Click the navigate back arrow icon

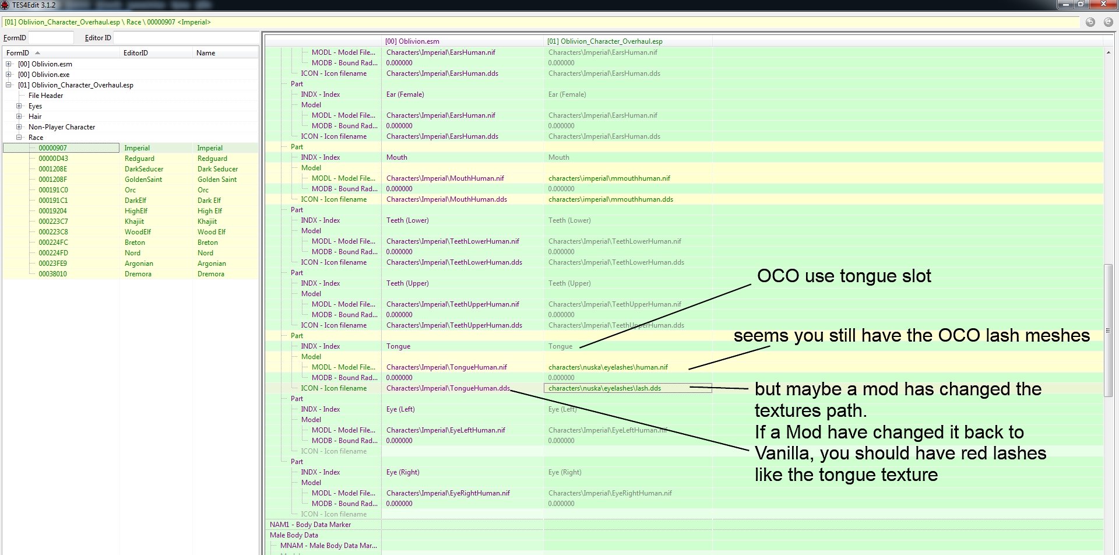tap(1090, 22)
